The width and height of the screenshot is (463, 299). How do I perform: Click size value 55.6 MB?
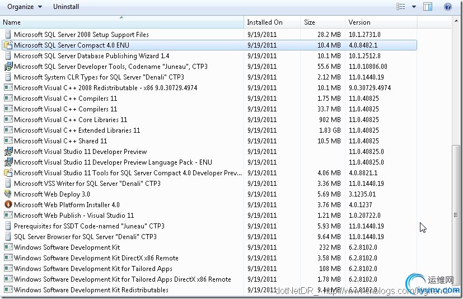coord(329,67)
